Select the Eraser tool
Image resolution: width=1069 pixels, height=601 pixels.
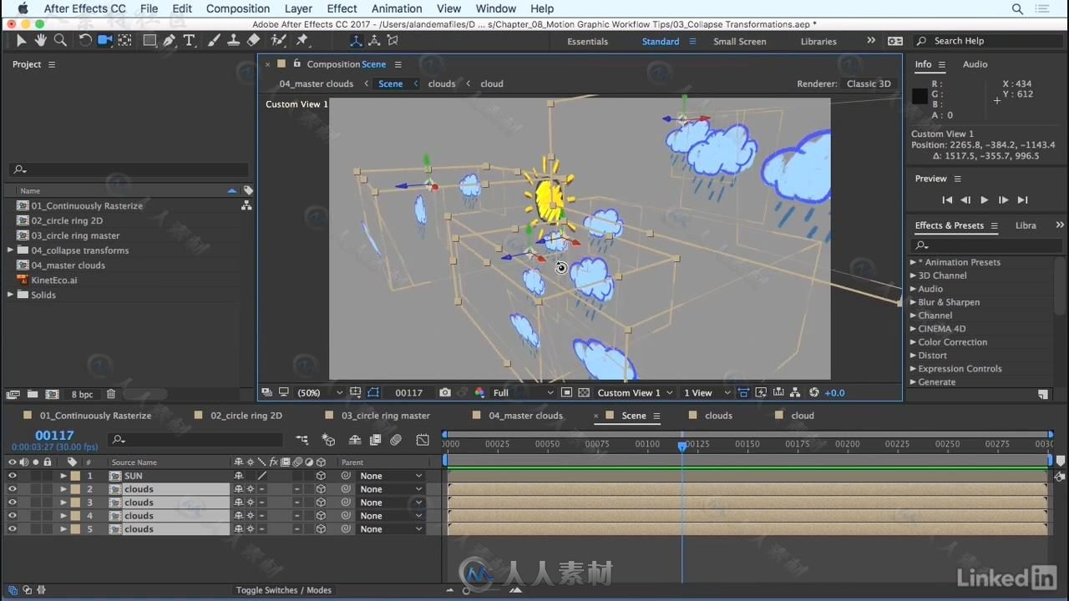254,40
